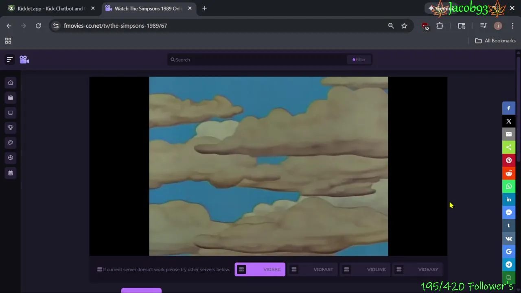The image size is (521, 293).
Task: Go to Home in the left sidebar
Action: click(11, 83)
